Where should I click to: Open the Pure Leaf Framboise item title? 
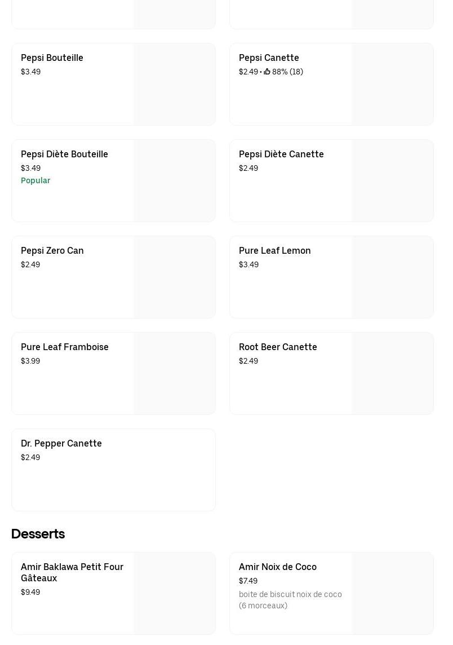tap(64, 347)
